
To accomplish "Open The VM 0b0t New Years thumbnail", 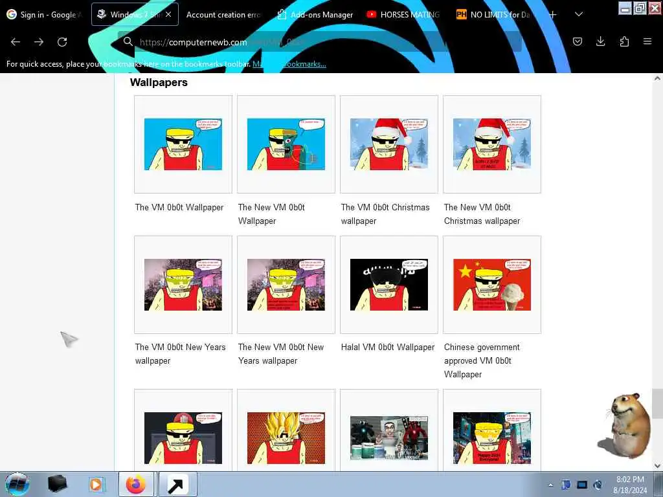I will click(x=183, y=285).
